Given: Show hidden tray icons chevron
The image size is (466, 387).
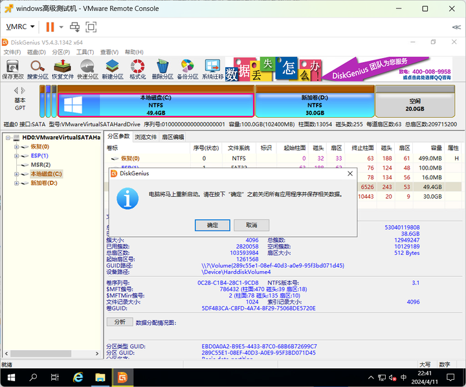Looking at the screenshot, I should (x=371, y=377).
